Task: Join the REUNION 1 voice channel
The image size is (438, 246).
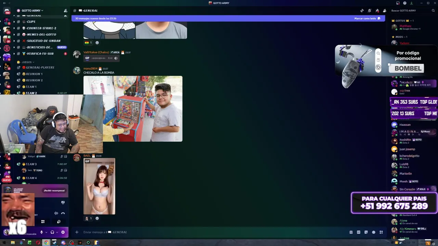Action: click(41, 74)
